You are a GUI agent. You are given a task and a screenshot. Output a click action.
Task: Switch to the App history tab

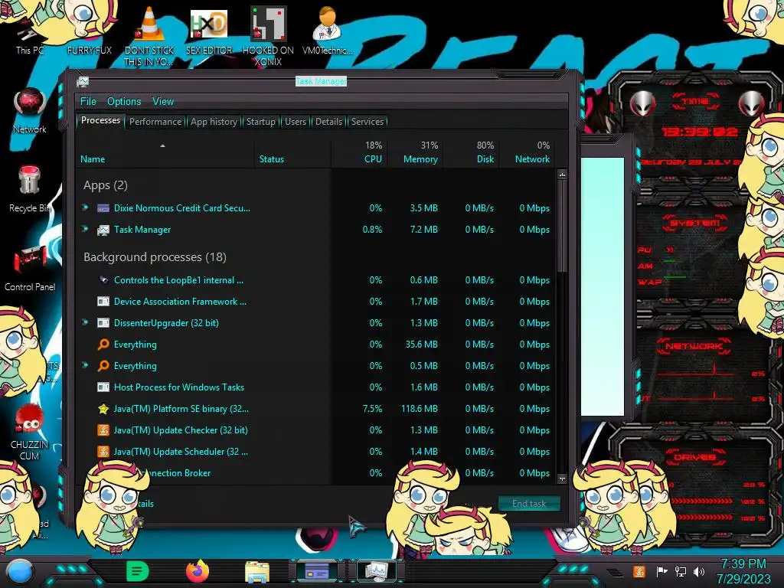(214, 122)
